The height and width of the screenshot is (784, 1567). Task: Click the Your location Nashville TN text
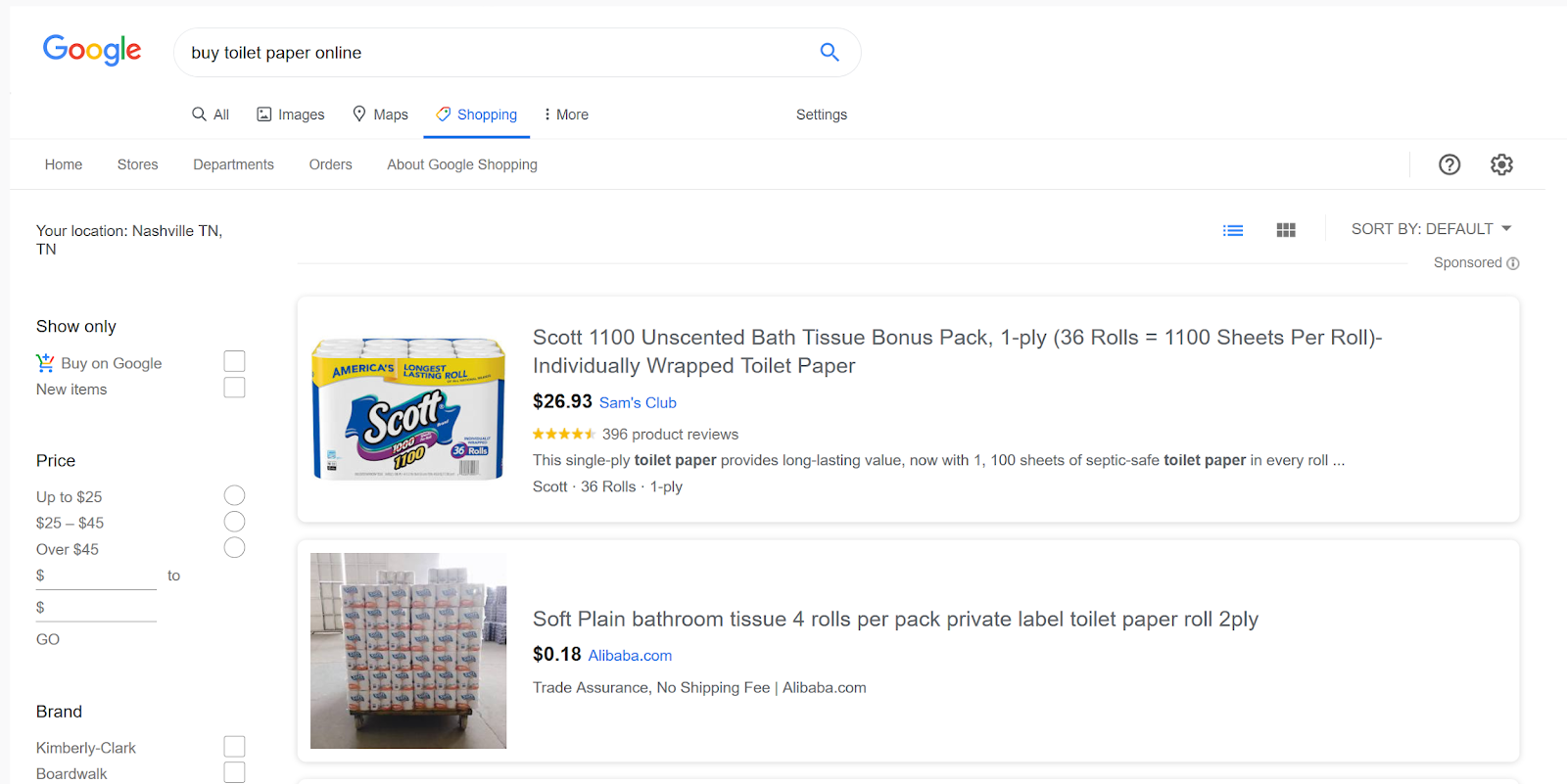(x=129, y=240)
